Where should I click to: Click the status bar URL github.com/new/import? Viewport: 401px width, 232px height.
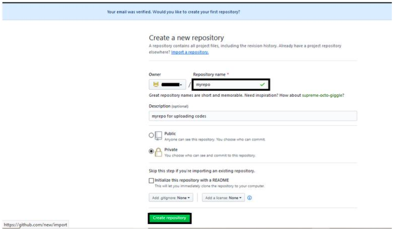tap(35, 224)
